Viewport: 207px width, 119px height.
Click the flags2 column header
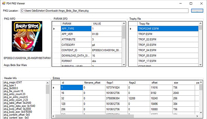pos(139,83)
